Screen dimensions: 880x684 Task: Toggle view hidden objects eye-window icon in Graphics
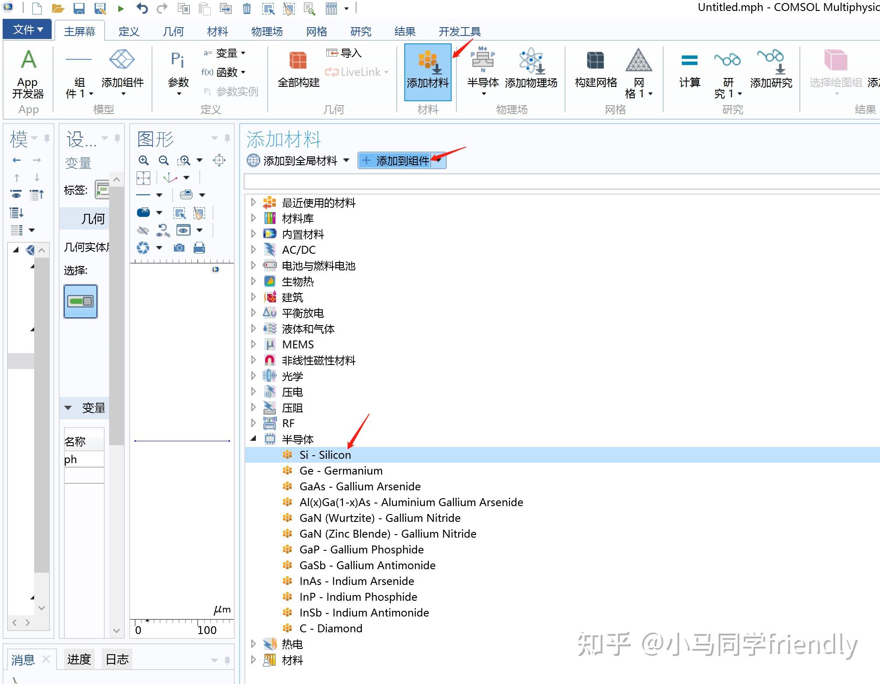pyautogui.click(x=183, y=230)
